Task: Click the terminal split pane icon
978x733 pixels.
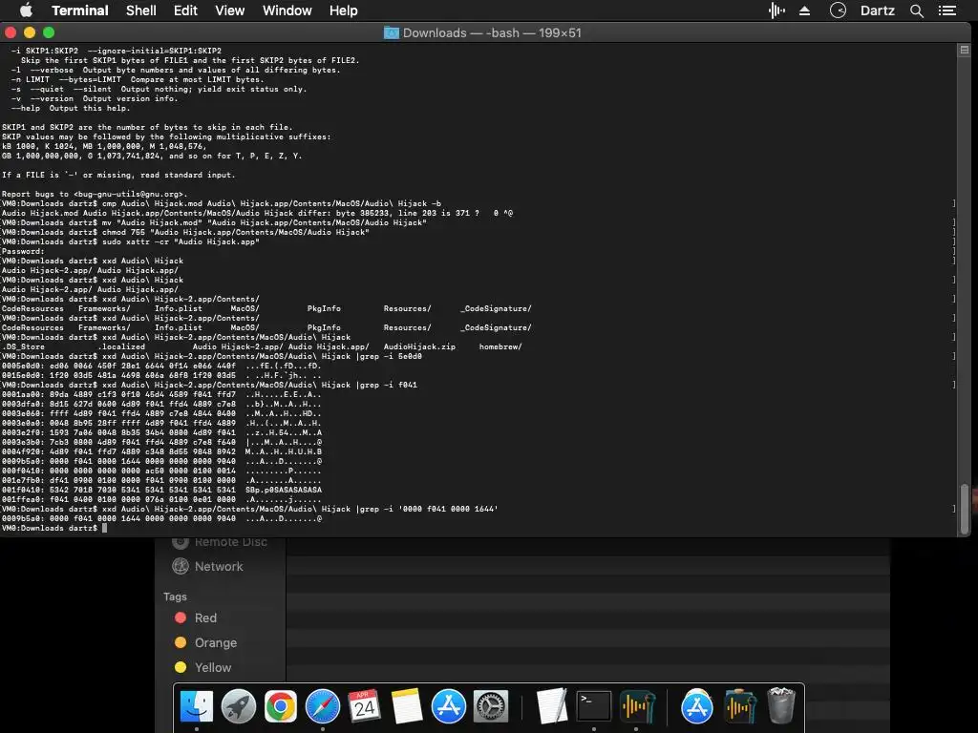Action: (965, 50)
